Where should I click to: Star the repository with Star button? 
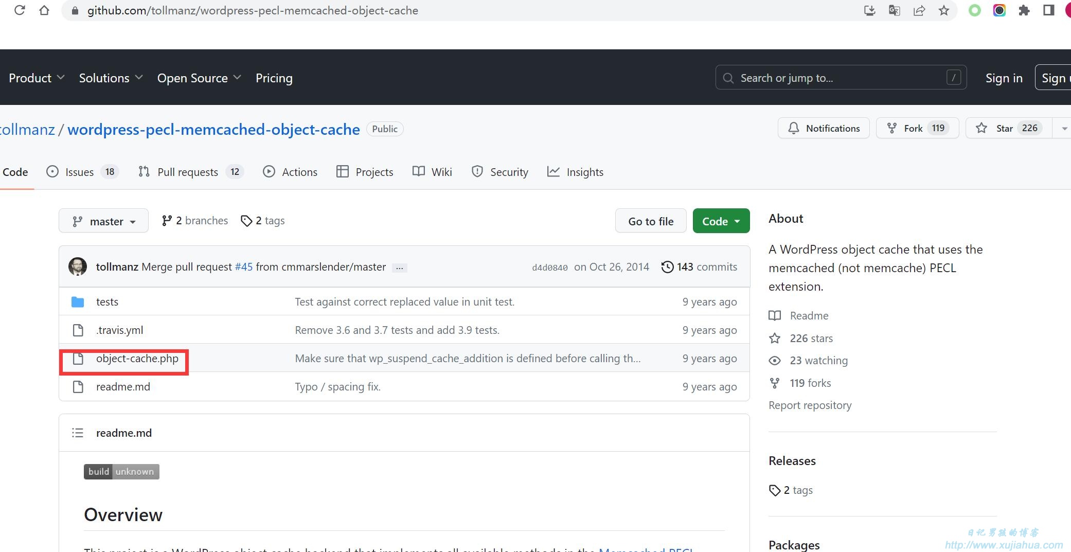[x=1009, y=128]
